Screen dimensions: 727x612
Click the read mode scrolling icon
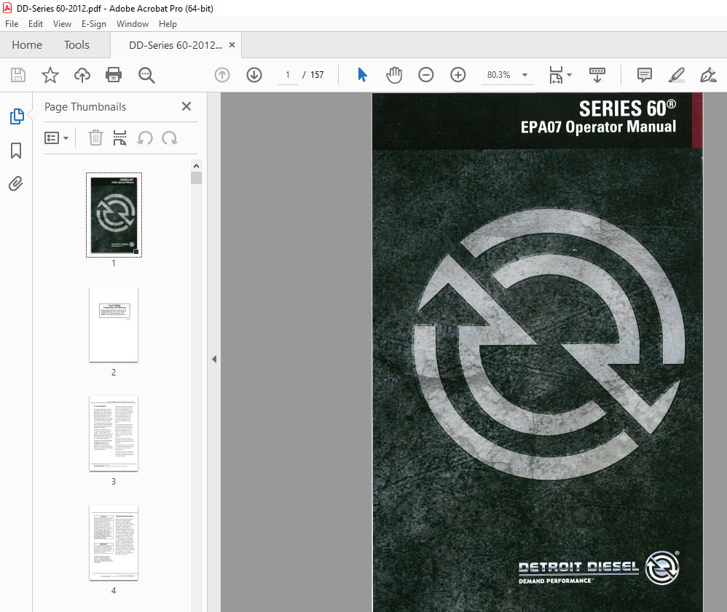coord(597,75)
